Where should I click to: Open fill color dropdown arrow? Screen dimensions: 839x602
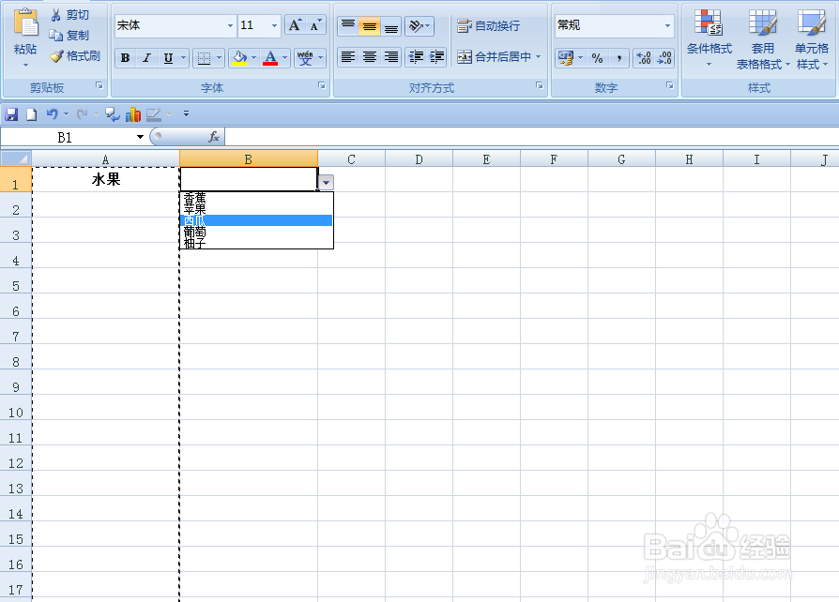tap(253, 58)
